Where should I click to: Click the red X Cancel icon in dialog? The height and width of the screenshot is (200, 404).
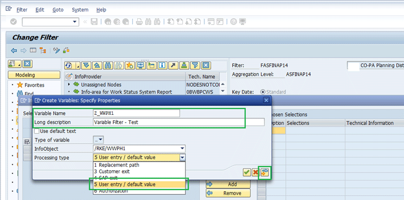pyautogui.click(x=255, y=172)
